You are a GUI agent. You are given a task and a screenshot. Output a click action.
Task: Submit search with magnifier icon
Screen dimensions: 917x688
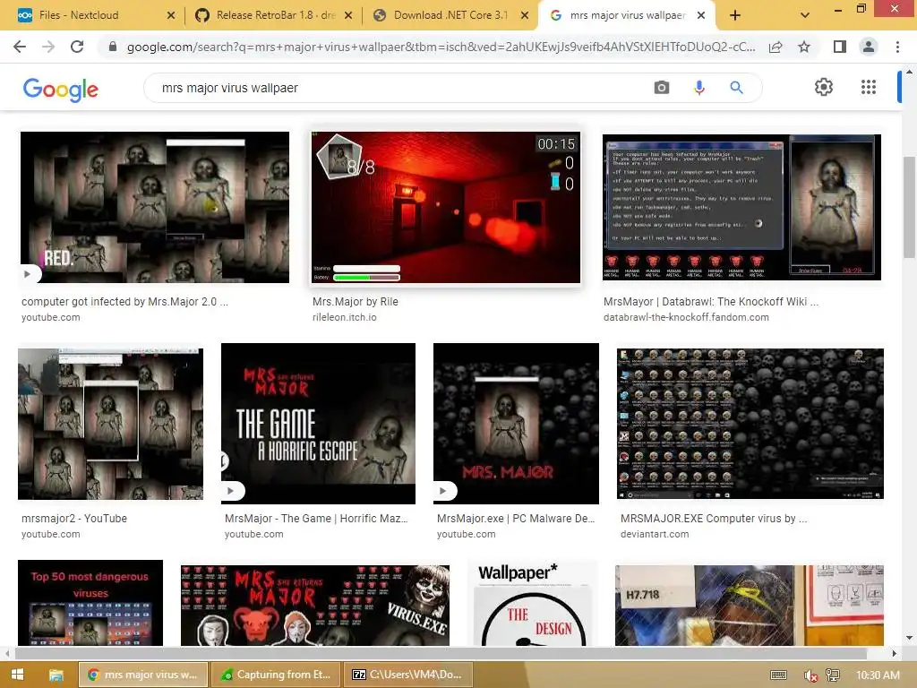736,88
